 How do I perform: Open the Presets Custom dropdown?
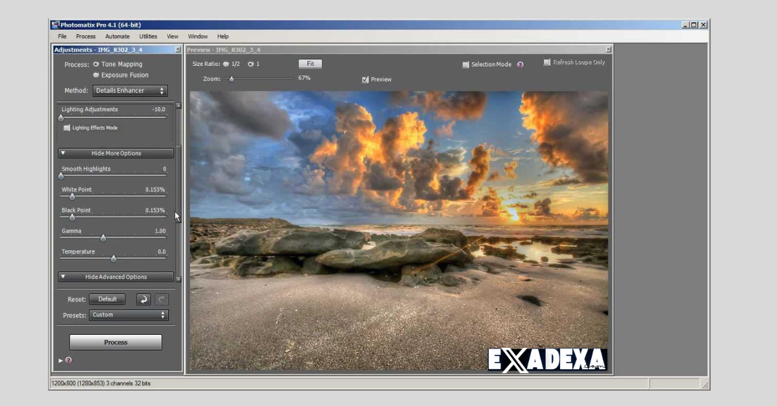128,315
